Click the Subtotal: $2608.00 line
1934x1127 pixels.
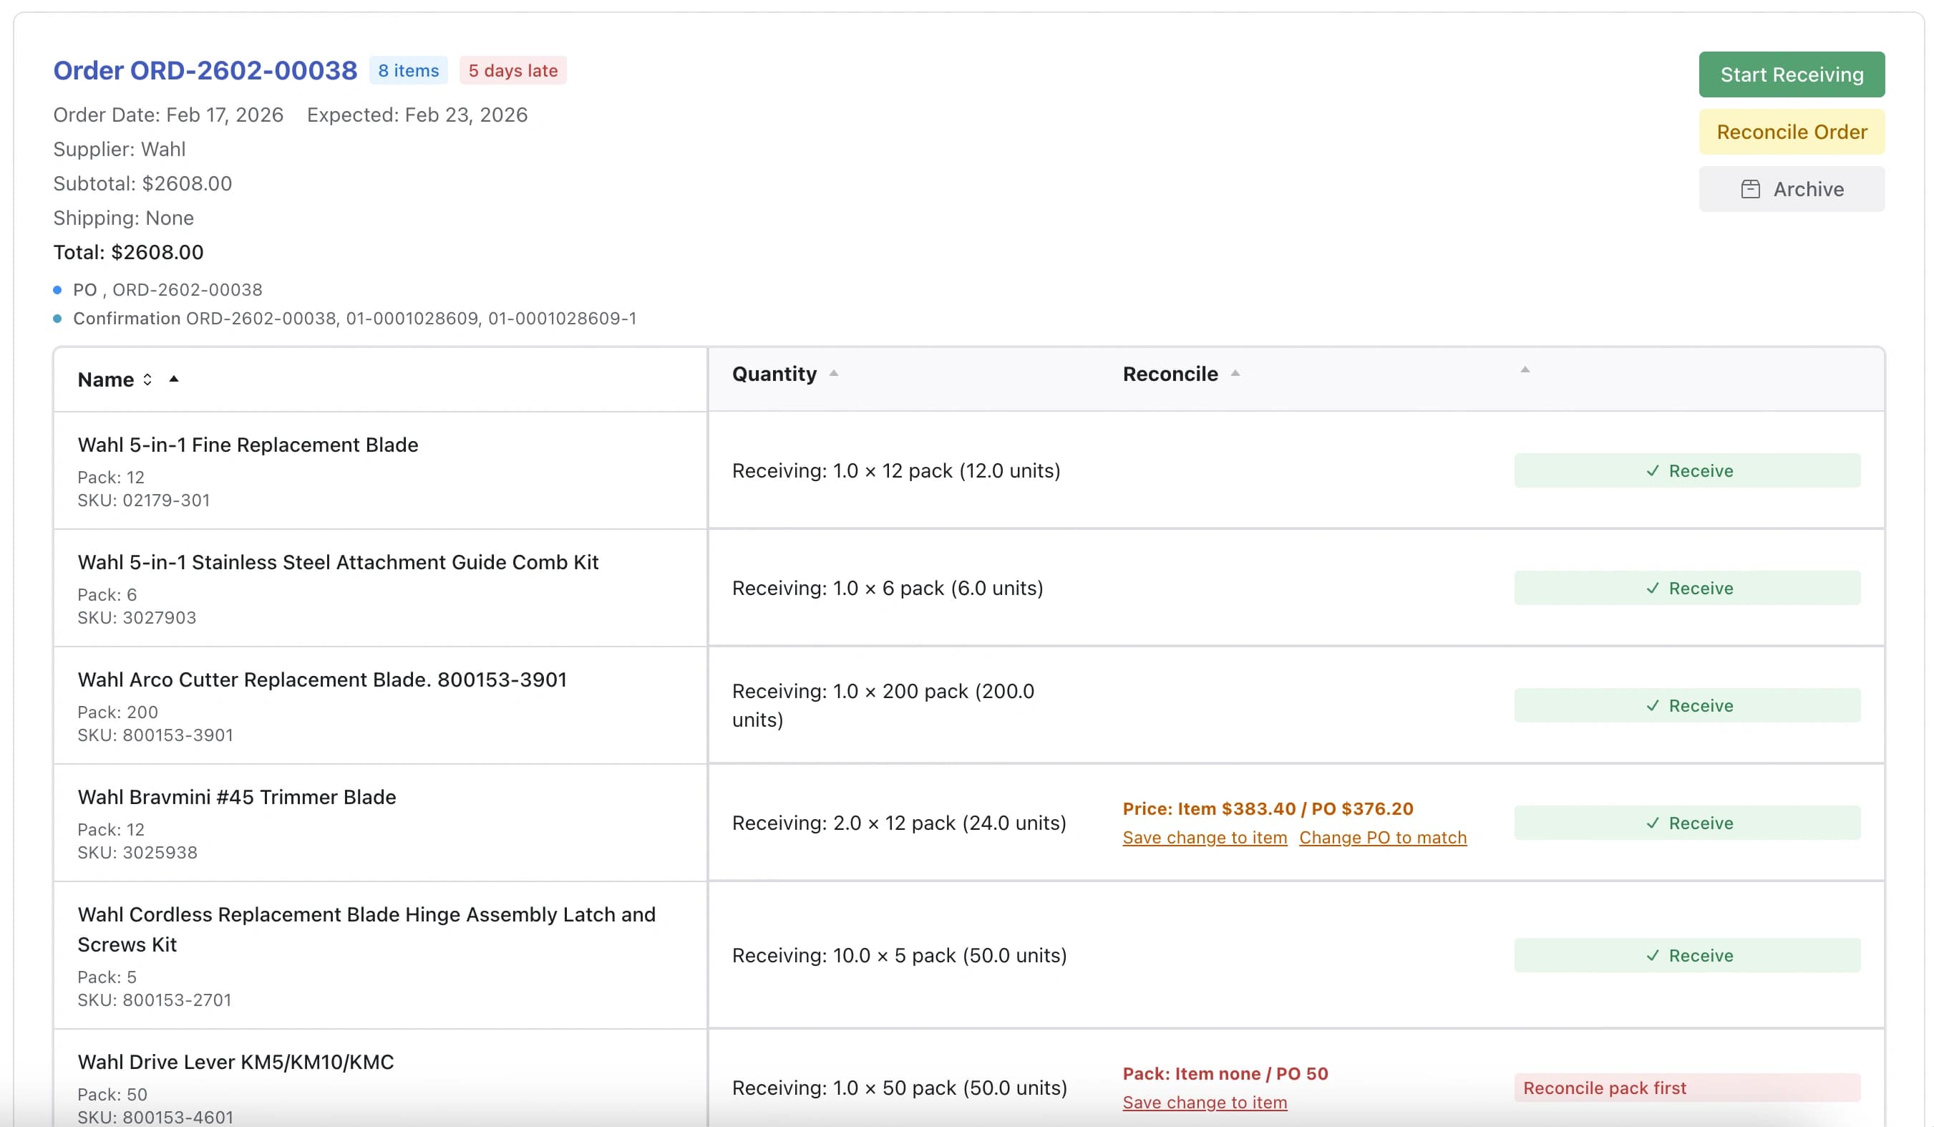click(142, 183)
